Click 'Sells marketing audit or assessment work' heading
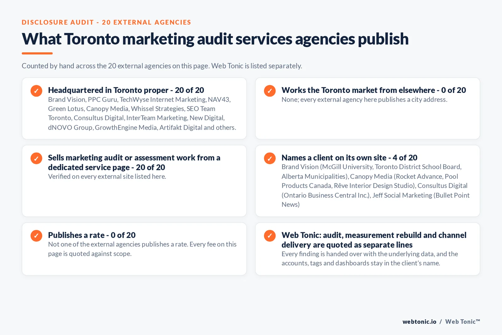502x335 pixels. click(x=134, y=162)
